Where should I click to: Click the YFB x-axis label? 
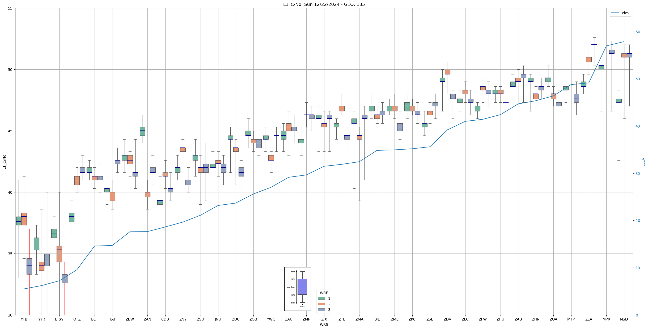click(24, 319)
